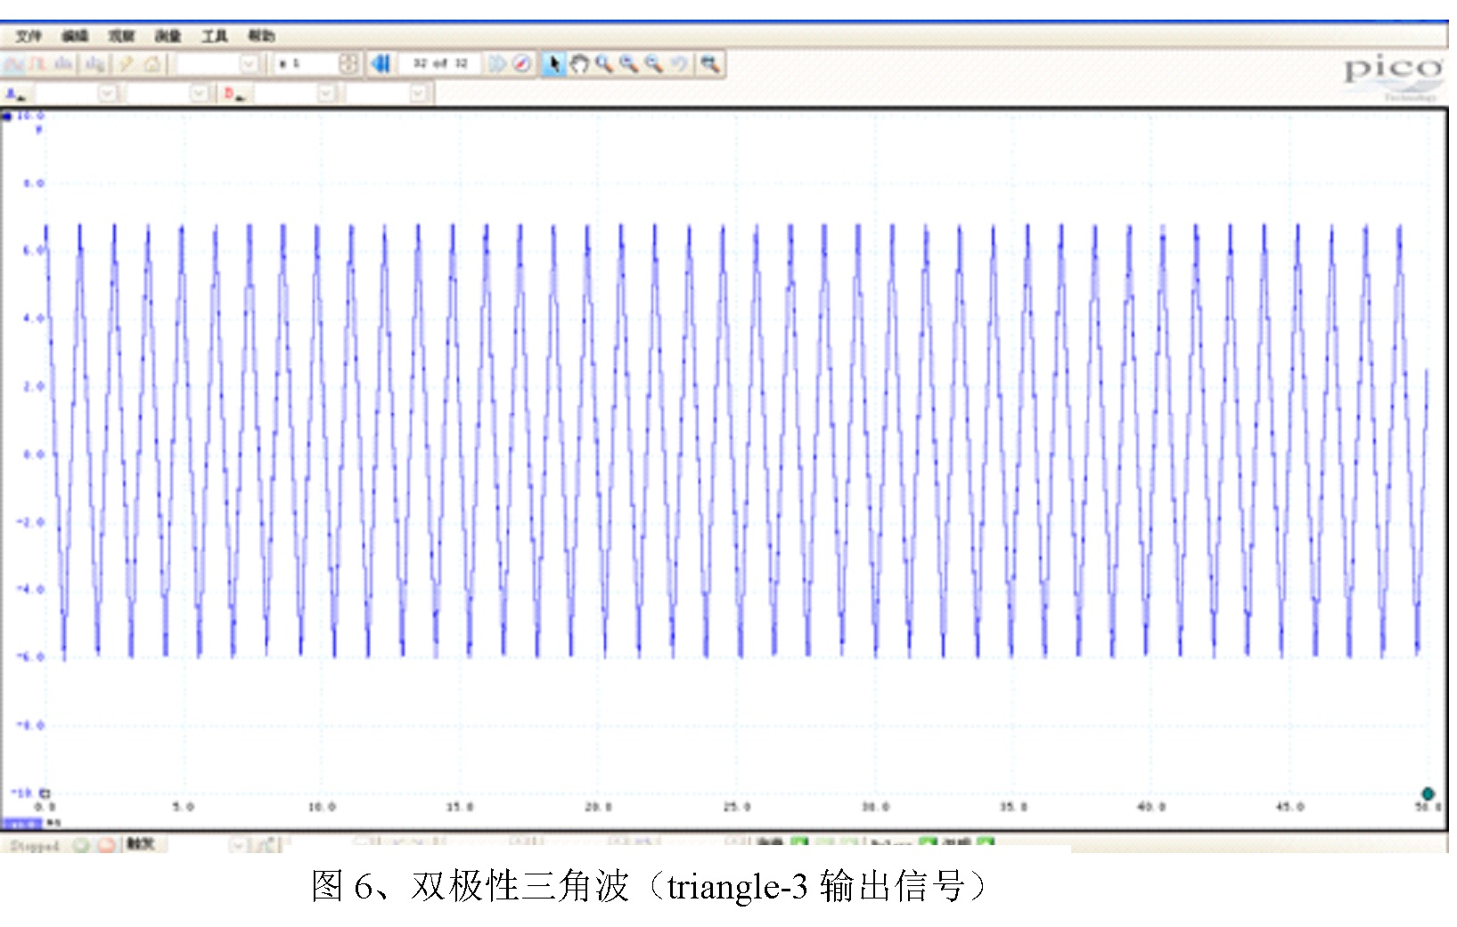
Task: Select the arrow pointer tool
Action: 553,64
